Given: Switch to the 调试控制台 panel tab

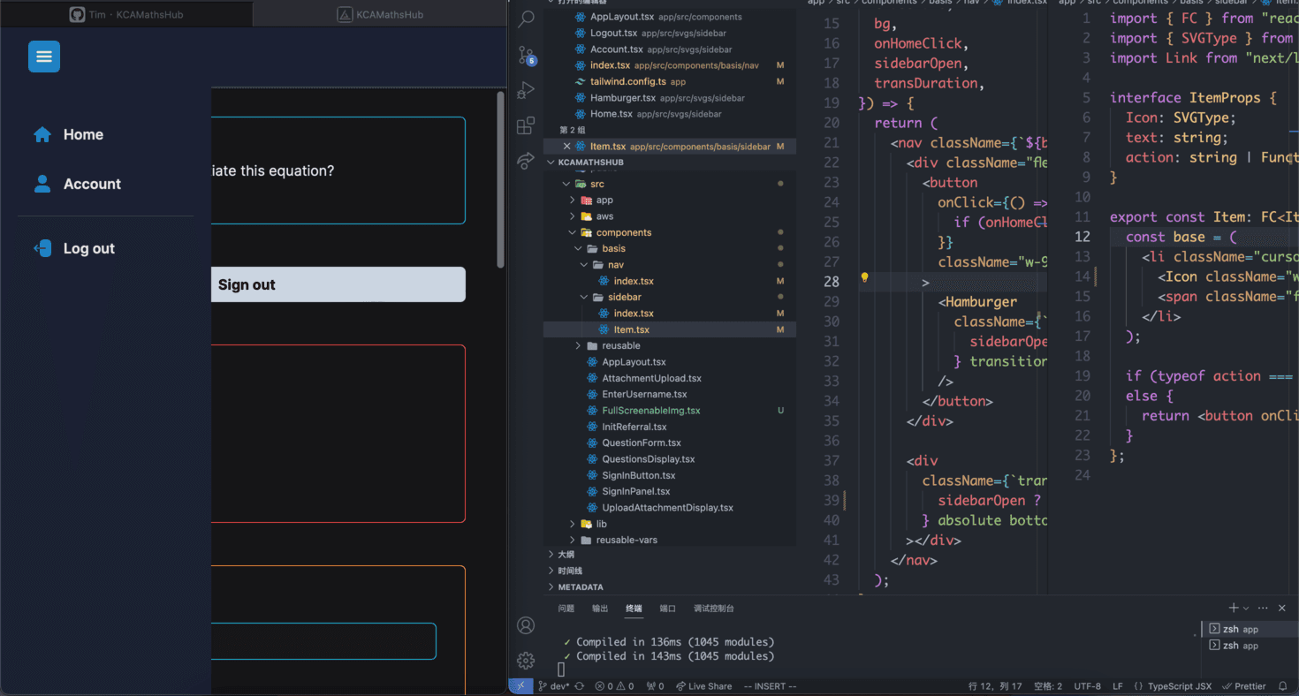Looking at the screenshot, I should (713, 608).
